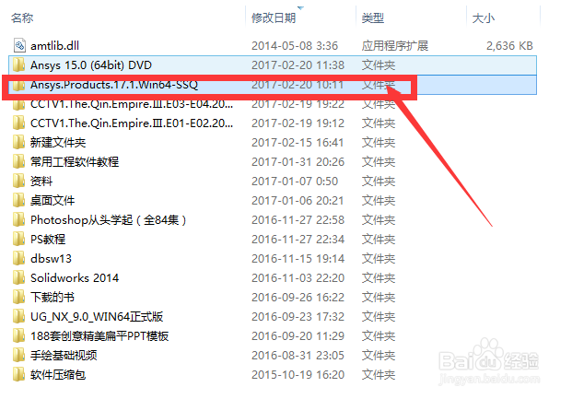Image resolution: width=572 pixels, height=399 pixels.
Task: Sort by the 类型 column header
Action: coord(372,18)
